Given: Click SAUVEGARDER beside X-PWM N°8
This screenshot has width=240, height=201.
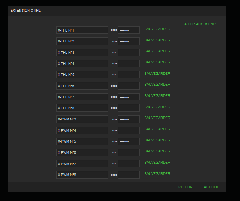Looking at the screenshot, I should 157,173.
